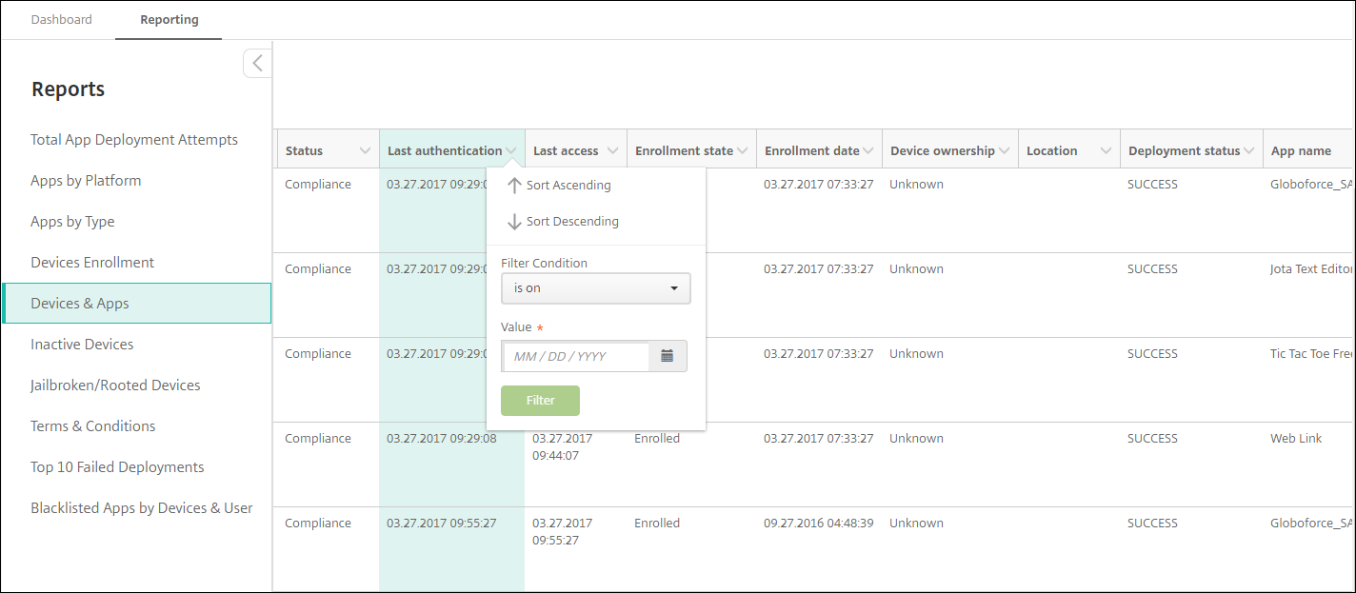
Task: Select the Reporting tab
Action: point(169,20)
